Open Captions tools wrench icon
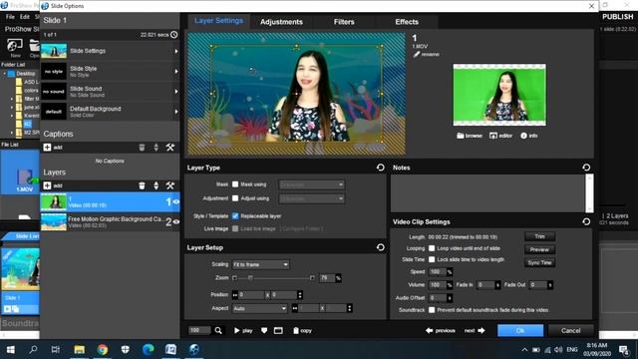The image size is (638, 359). point(170,148)
